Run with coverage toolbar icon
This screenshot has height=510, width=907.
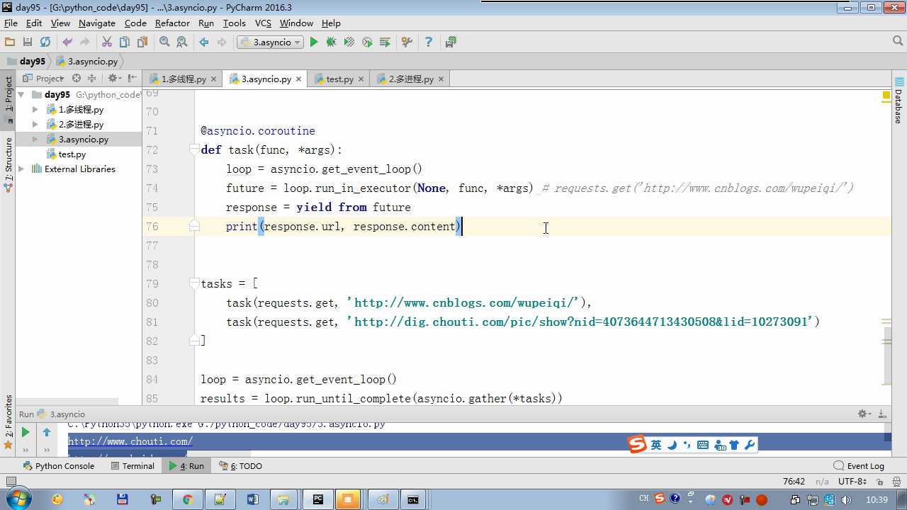pos(349,42)
